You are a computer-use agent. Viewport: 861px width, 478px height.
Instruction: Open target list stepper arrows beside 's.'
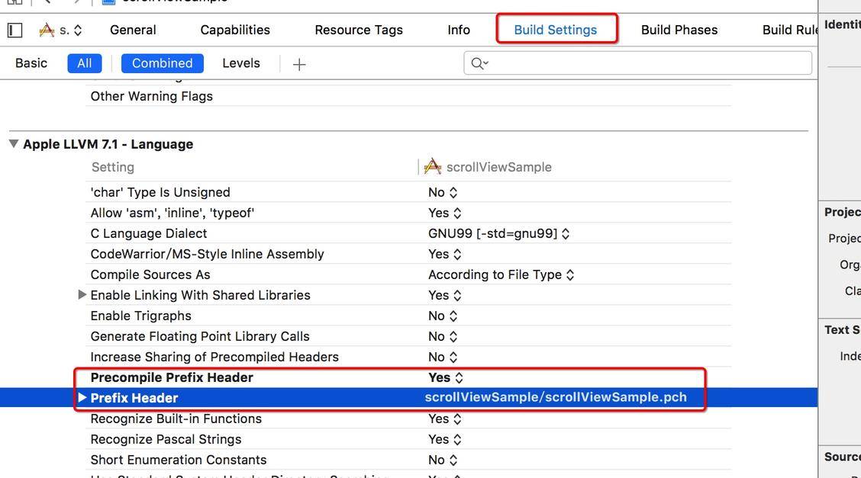[78, 30]
